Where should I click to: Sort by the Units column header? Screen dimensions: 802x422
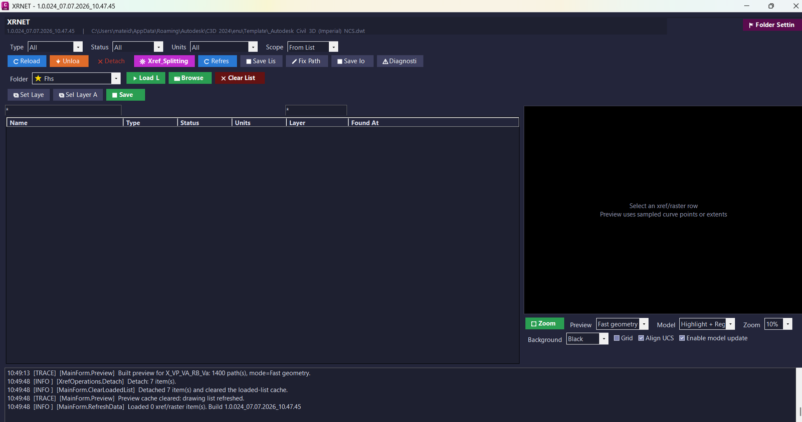pyautogui.click(x=259, y=123)
